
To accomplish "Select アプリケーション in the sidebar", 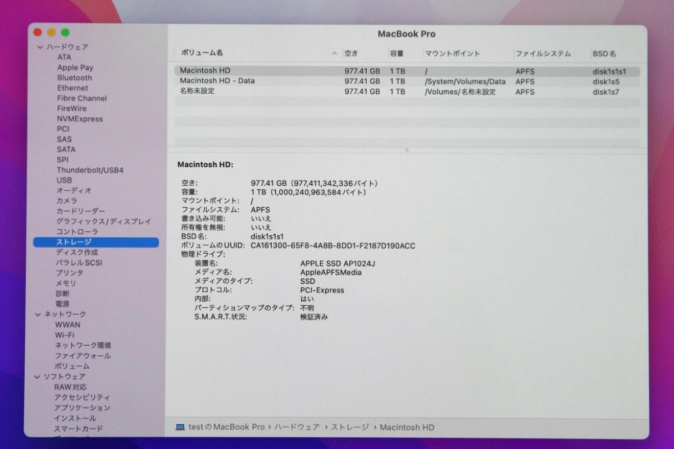I will point(83,408).
